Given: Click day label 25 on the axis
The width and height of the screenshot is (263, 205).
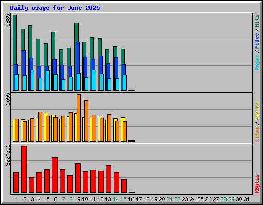Looking at the screenshot, I should click(200, 199).
